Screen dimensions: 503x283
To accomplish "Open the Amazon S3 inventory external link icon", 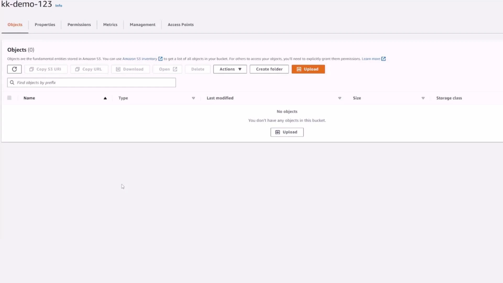I will [160, 59].
